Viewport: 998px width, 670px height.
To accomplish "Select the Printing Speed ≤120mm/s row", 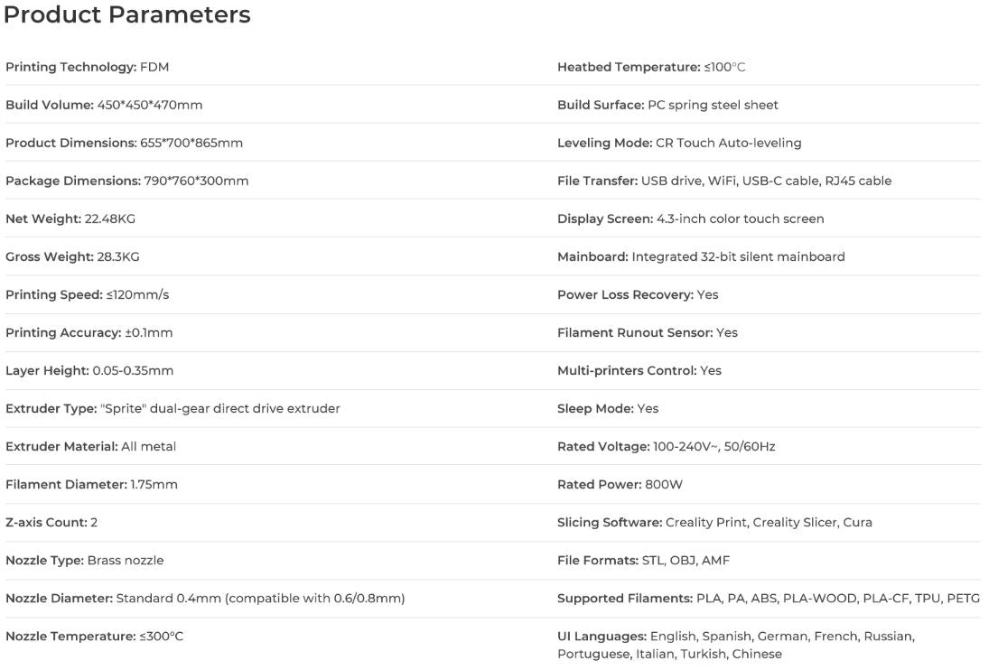I will (88, 294).
